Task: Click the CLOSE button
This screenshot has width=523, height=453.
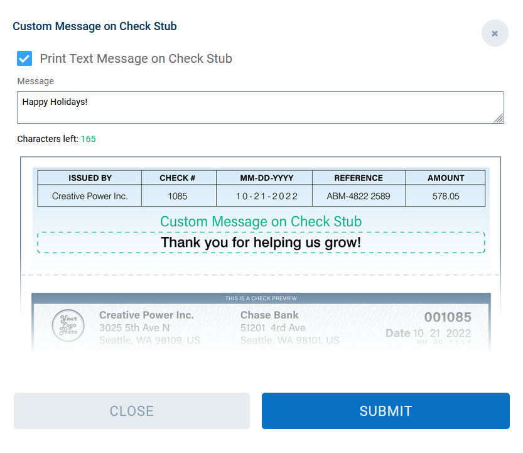Action: (x=132, y=411)
